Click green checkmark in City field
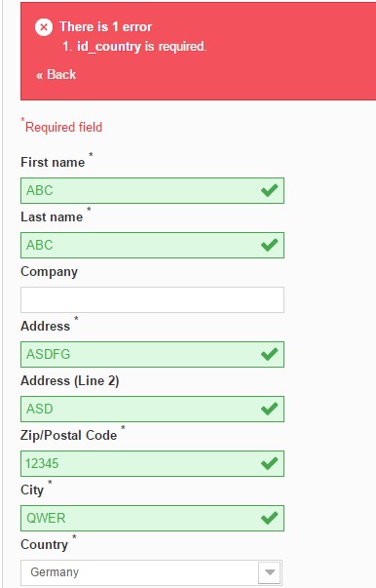The height and width of the screenshot is (588, 376). (x=269, y=518)
